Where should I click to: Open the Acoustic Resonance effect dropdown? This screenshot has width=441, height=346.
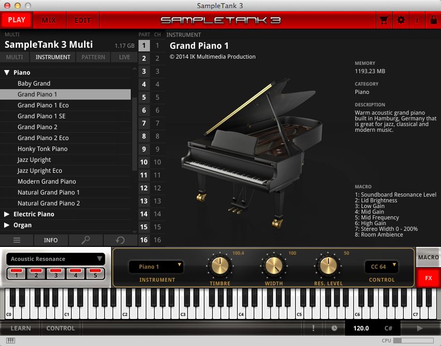(x=56, y=259)
